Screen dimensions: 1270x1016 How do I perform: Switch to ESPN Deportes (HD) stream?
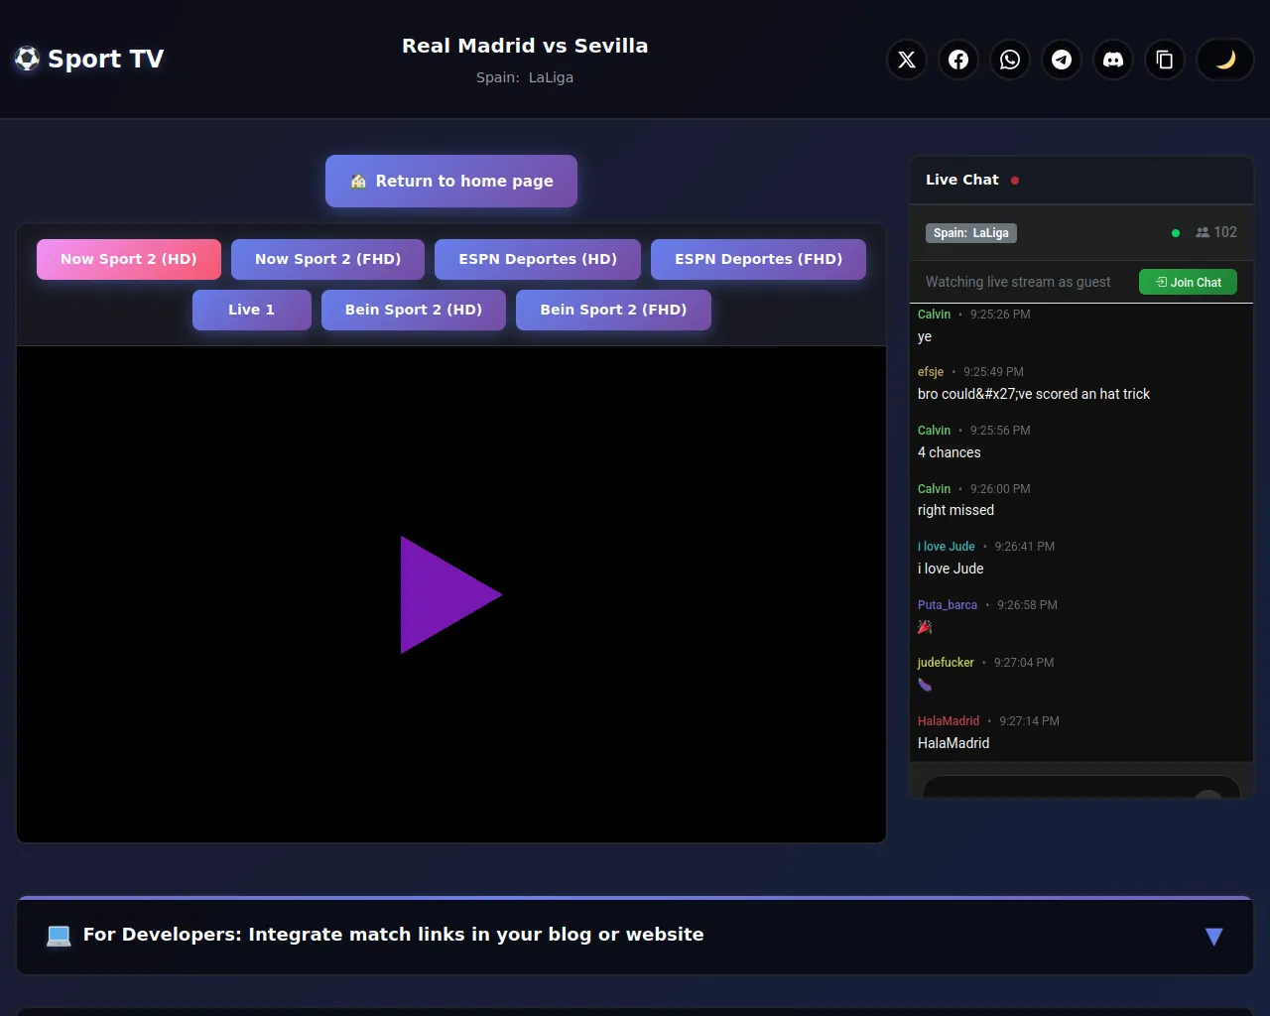tap(538, 259)
